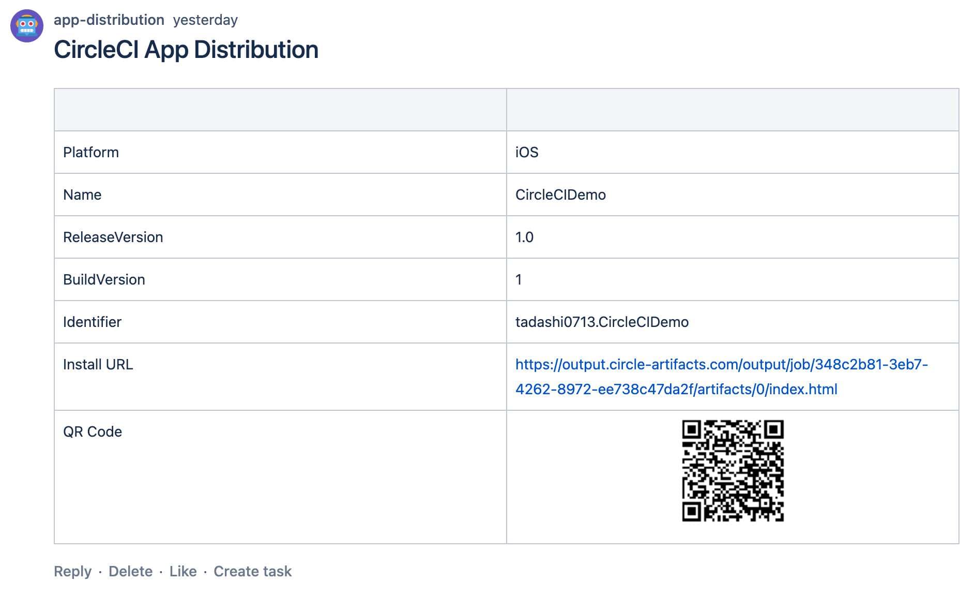Create task from comment

(253, 571)
